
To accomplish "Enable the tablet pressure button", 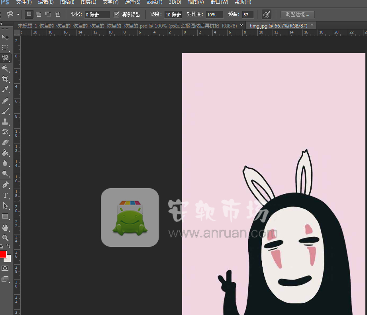I will [266, 14].
